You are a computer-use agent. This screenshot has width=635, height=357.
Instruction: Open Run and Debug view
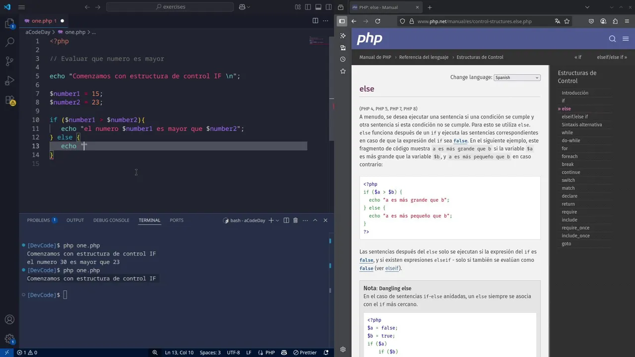[9, 81]
